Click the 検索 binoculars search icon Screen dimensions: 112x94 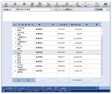32,5
